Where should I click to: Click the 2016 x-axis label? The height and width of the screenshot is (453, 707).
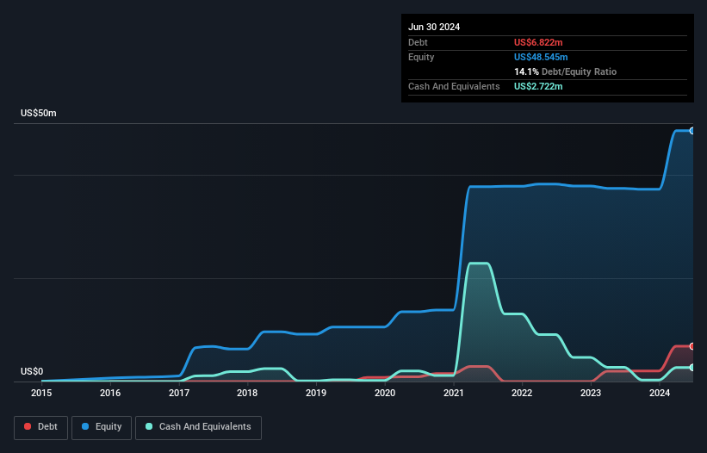pos(110,393)
